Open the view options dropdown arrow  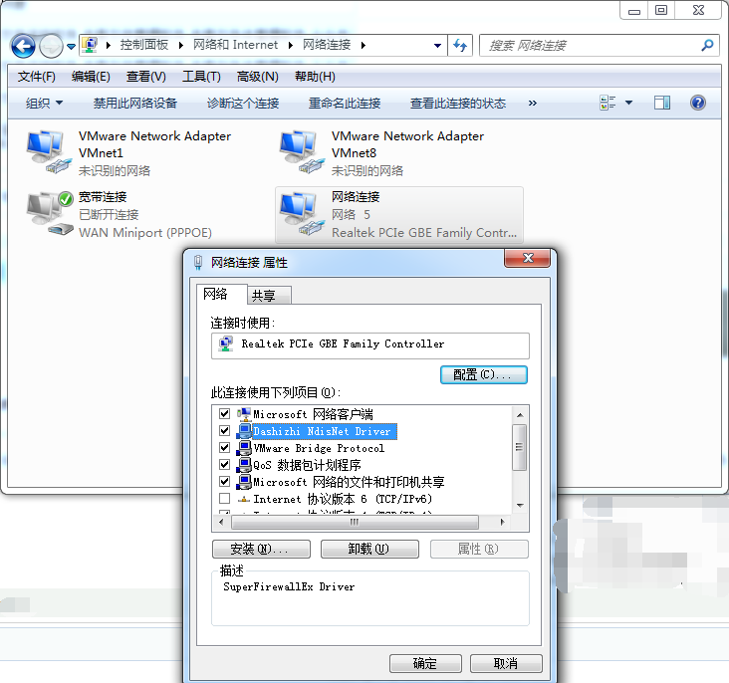click(x=628, y=103)
